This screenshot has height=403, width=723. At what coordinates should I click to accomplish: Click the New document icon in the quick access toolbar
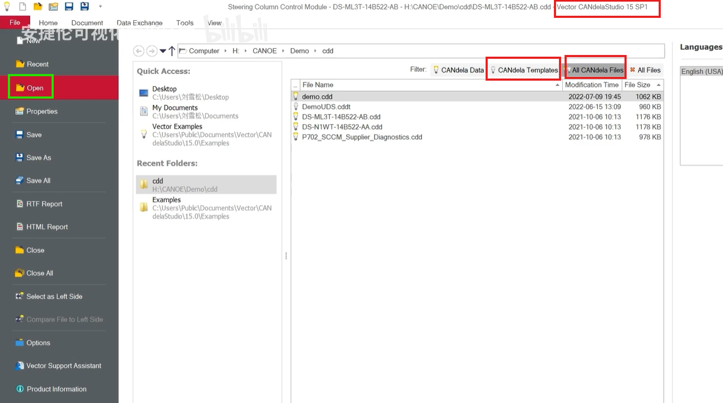point(22,7)
